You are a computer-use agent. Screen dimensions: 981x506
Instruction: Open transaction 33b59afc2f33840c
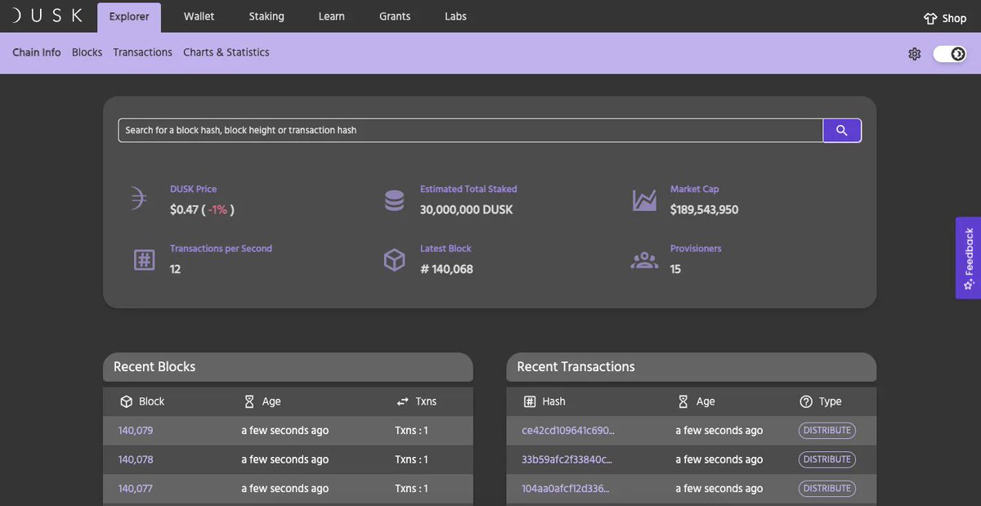tap(567, 459)
